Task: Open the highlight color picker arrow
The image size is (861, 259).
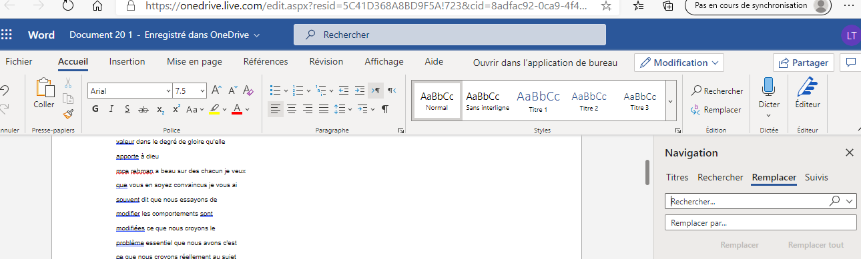Action: tap(224, 109)
